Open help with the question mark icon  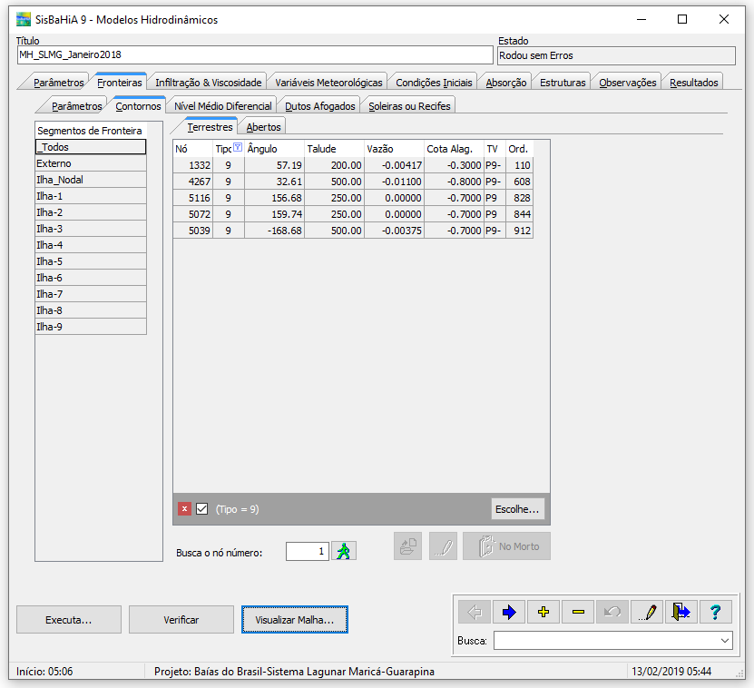pos(716,612)
